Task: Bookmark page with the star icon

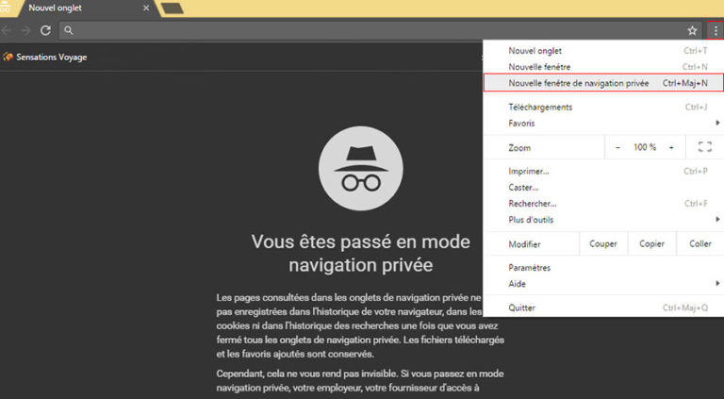Action: pos(692,30)
